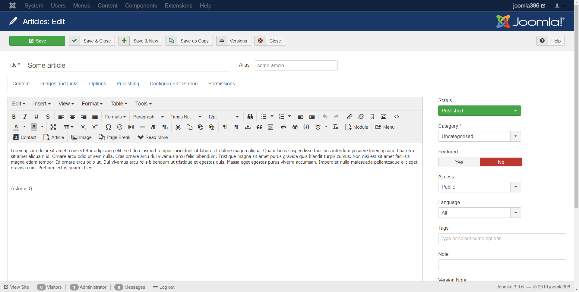Click the find and replace binoculars icon
Screen dimensions: 579x292
coord(250,117)
